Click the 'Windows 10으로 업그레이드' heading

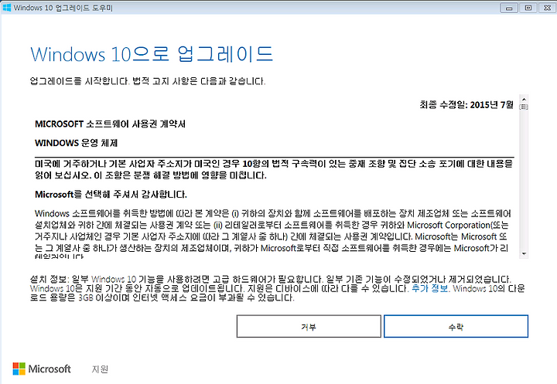point(152,54)
